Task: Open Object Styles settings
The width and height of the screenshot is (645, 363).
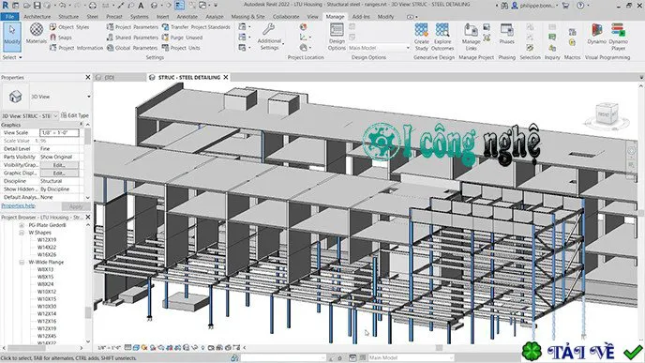Action: point(69,27)
